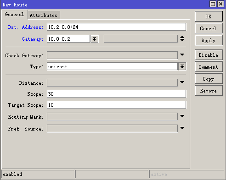Screen dimensions: 226x180
Task: Expand the Distance field
Action: pos(182,82)
